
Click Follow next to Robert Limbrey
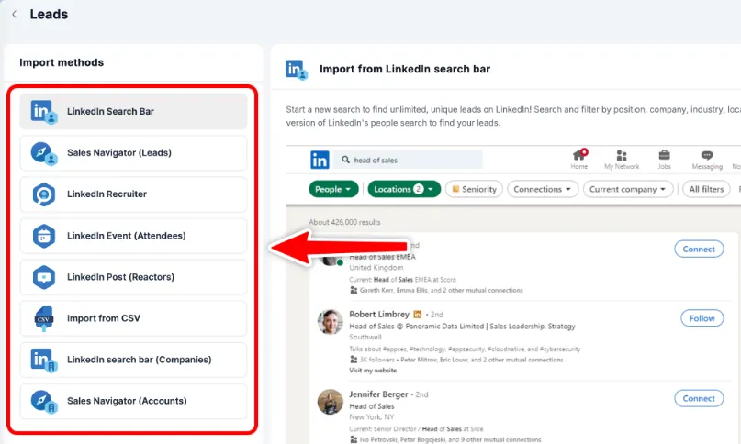[x=702, y=318]
